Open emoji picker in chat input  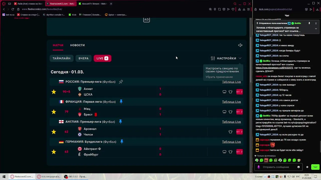[x=298, y=167]
